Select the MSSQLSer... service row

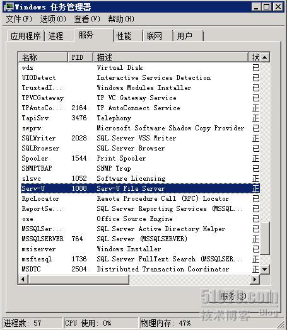139,229
